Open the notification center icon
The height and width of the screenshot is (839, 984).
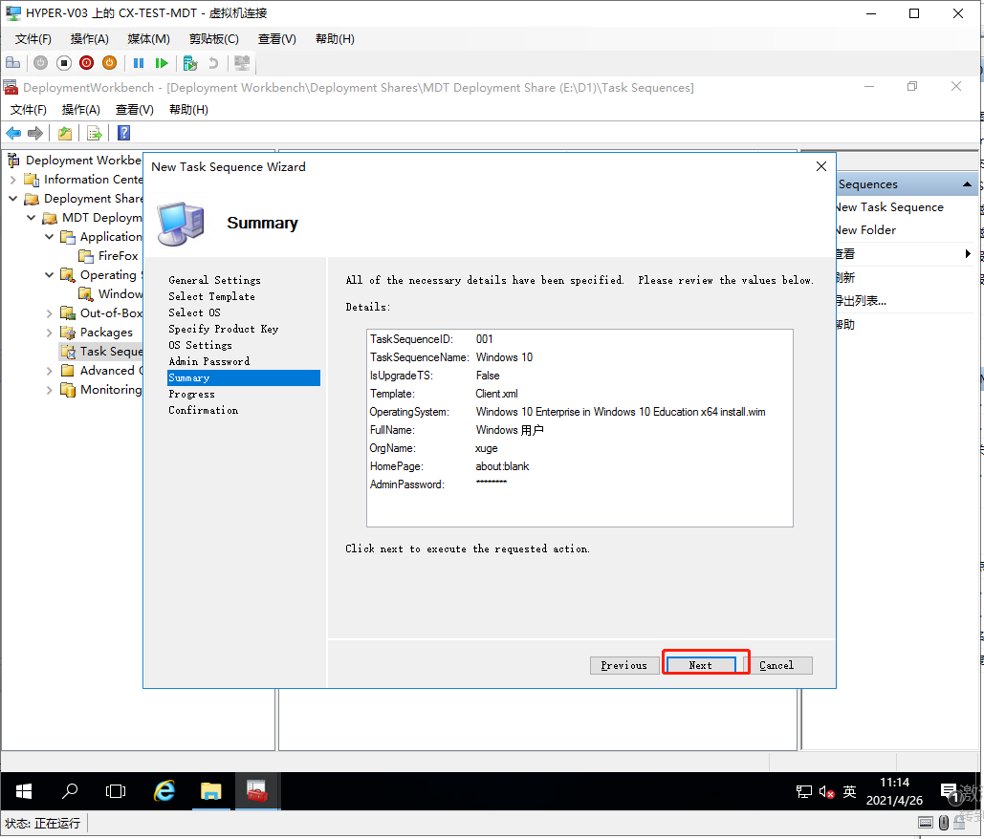click(951, 792)
